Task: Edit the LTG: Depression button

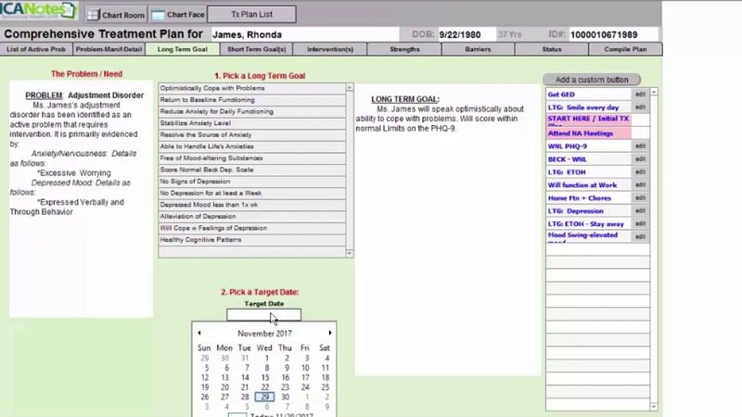Action: pos(640,211)
